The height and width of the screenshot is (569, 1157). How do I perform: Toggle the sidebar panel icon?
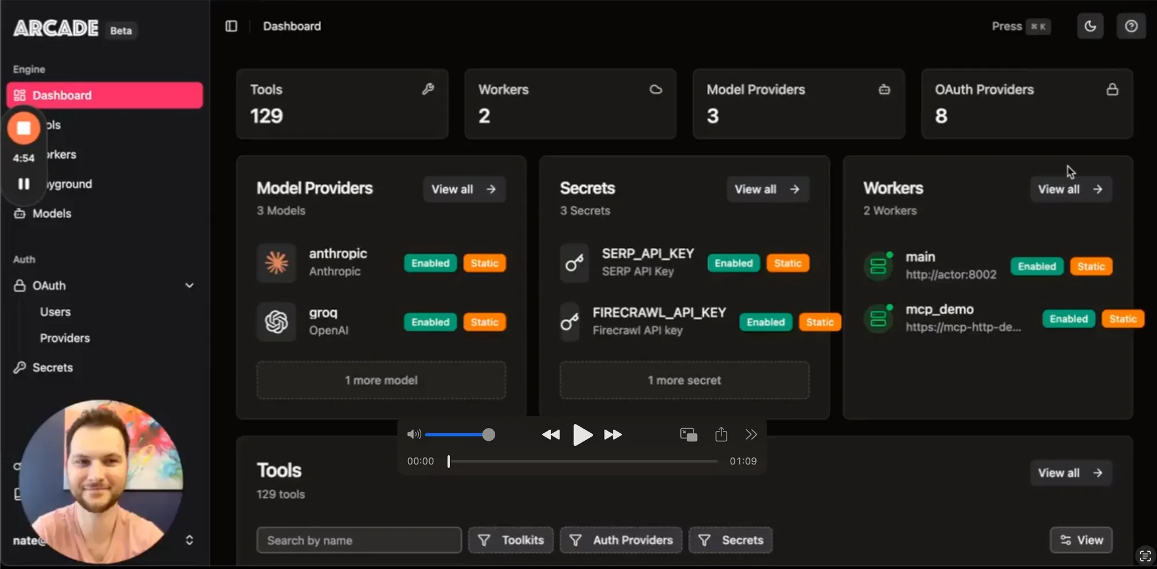[x=231, y=26]
